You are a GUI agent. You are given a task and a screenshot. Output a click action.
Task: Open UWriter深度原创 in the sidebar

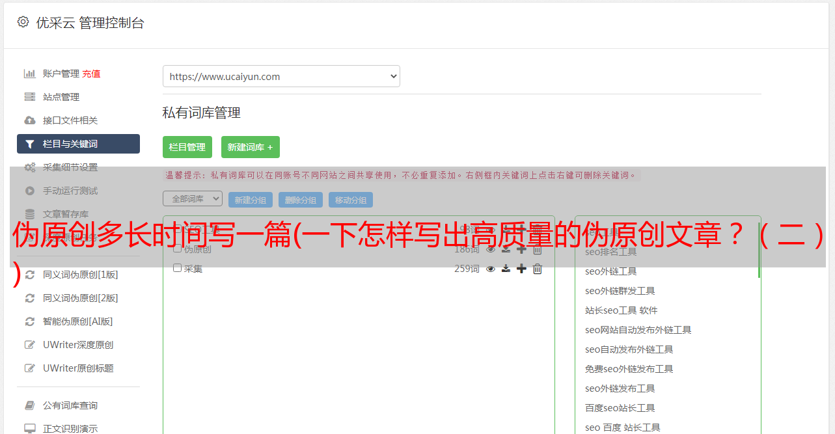pos(78,345)
